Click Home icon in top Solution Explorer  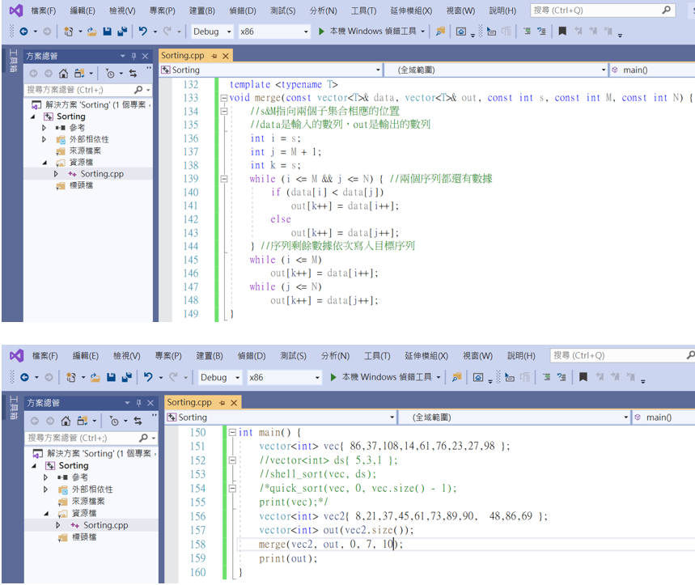pos(63,74)
